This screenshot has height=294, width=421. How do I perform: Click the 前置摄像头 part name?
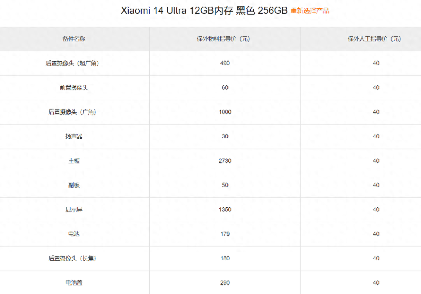coord(74,88)
